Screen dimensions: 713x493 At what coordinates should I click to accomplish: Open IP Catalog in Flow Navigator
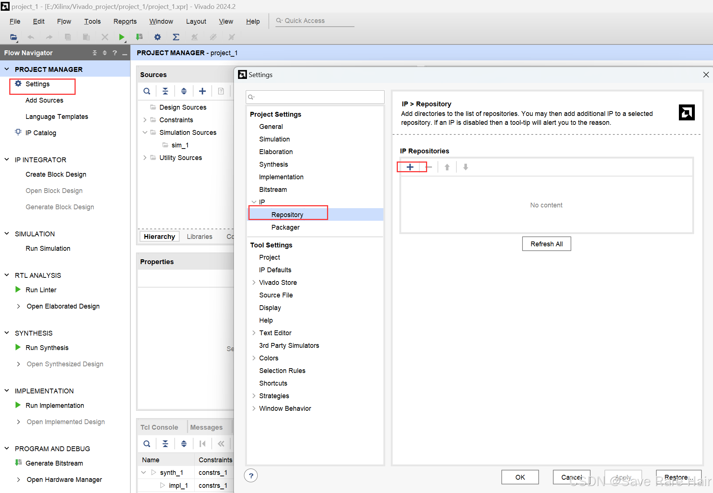pyautogui.click(x=41, y=133)
